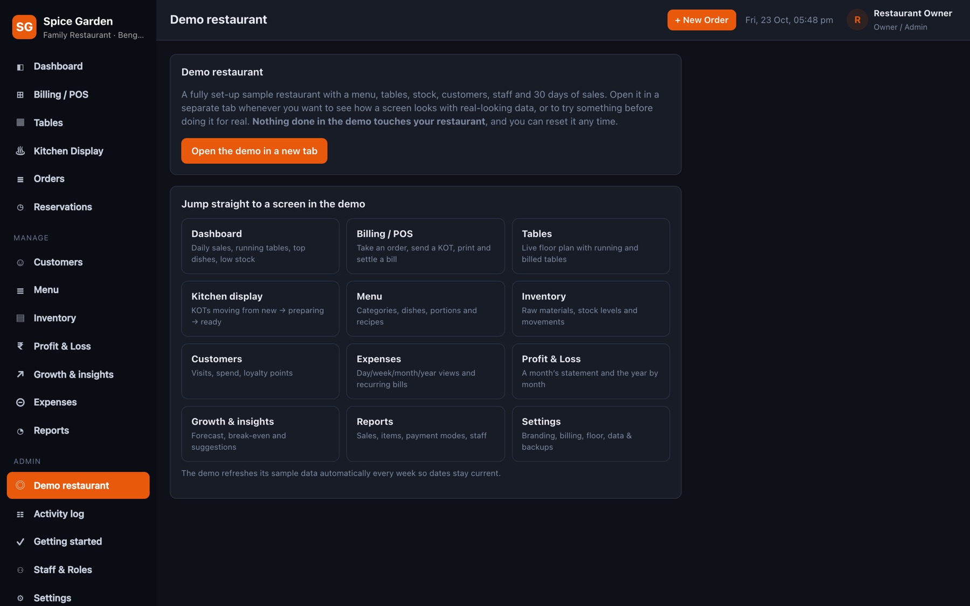The image size is (970, 606).
Task: Open the Settings demo card
Action: [x=591, y=434]
